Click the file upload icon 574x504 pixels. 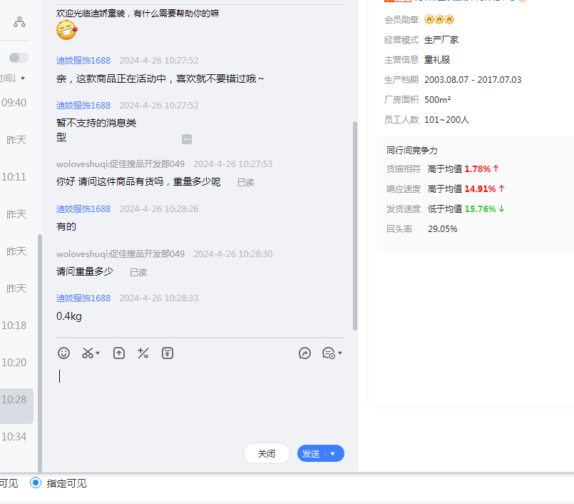coord(119,353)
